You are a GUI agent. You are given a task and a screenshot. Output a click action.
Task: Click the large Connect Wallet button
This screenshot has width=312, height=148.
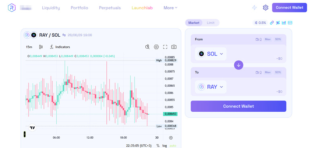[238, 106]
